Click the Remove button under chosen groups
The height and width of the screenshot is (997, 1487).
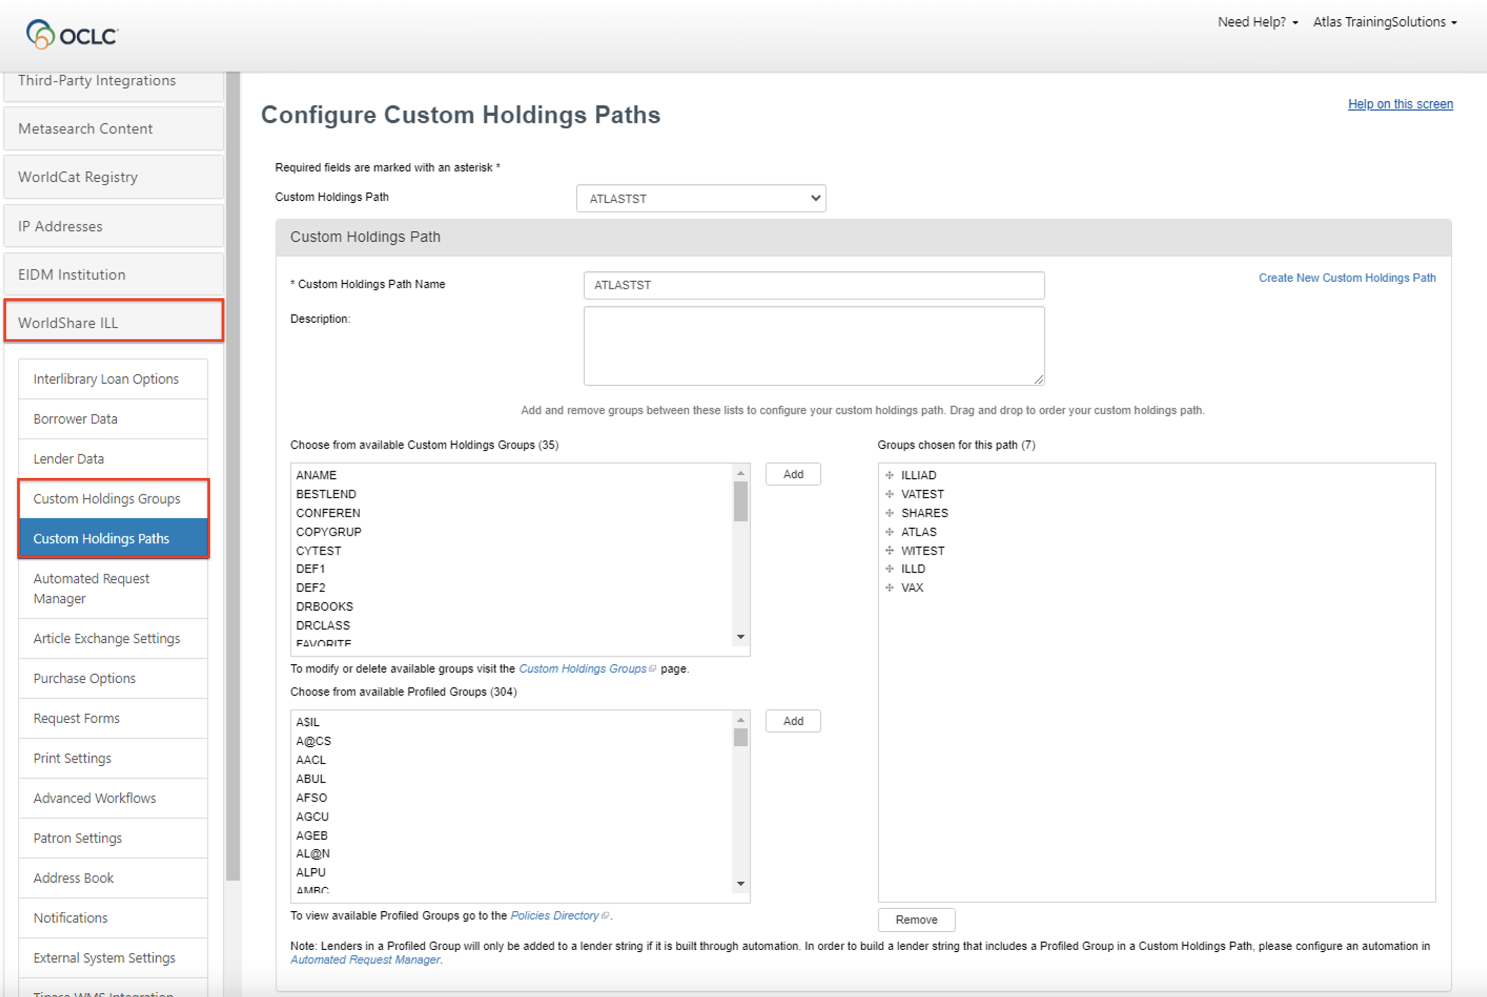[916, 919]
